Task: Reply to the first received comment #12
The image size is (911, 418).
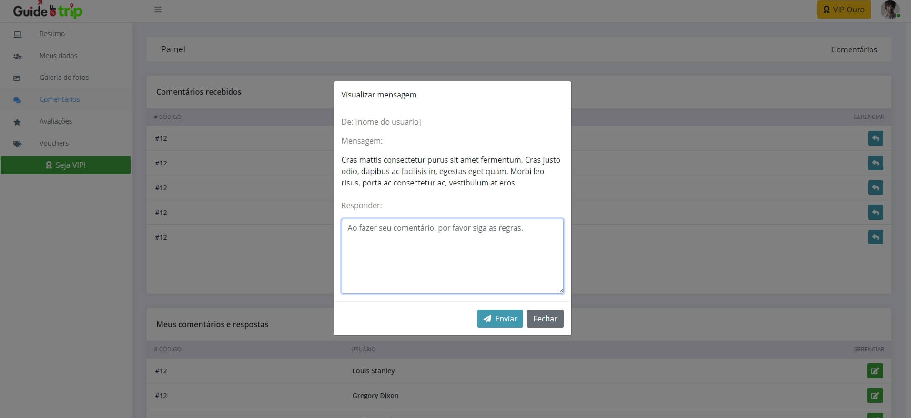Action: [x=875, y=138]
